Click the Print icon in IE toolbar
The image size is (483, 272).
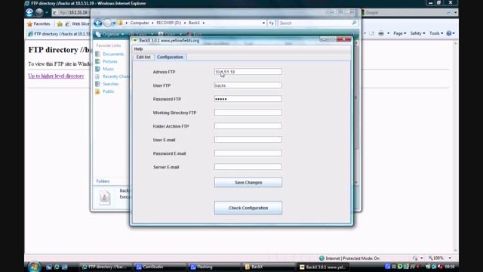(381, 33)
